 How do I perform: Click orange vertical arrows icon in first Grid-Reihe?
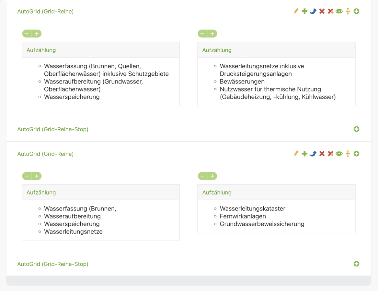[x=348, y=11]
